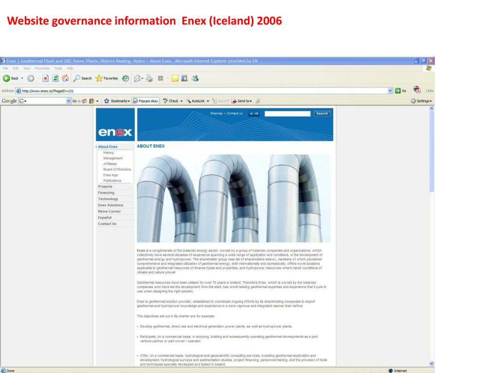498x373 pixels.
Task: Switch to the Español version link
Action: pyautogui.click(x=105, y=218)
